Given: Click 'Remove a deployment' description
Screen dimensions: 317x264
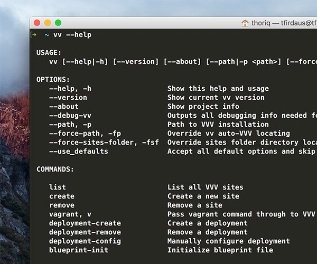Looking at the screenshot, I should [x=208, y=232].
